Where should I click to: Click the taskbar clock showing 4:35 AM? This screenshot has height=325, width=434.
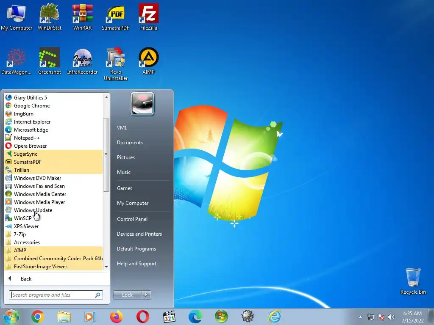pyautogui.click(x=412, y=317)
